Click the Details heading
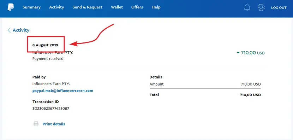 tap(156, 77)
